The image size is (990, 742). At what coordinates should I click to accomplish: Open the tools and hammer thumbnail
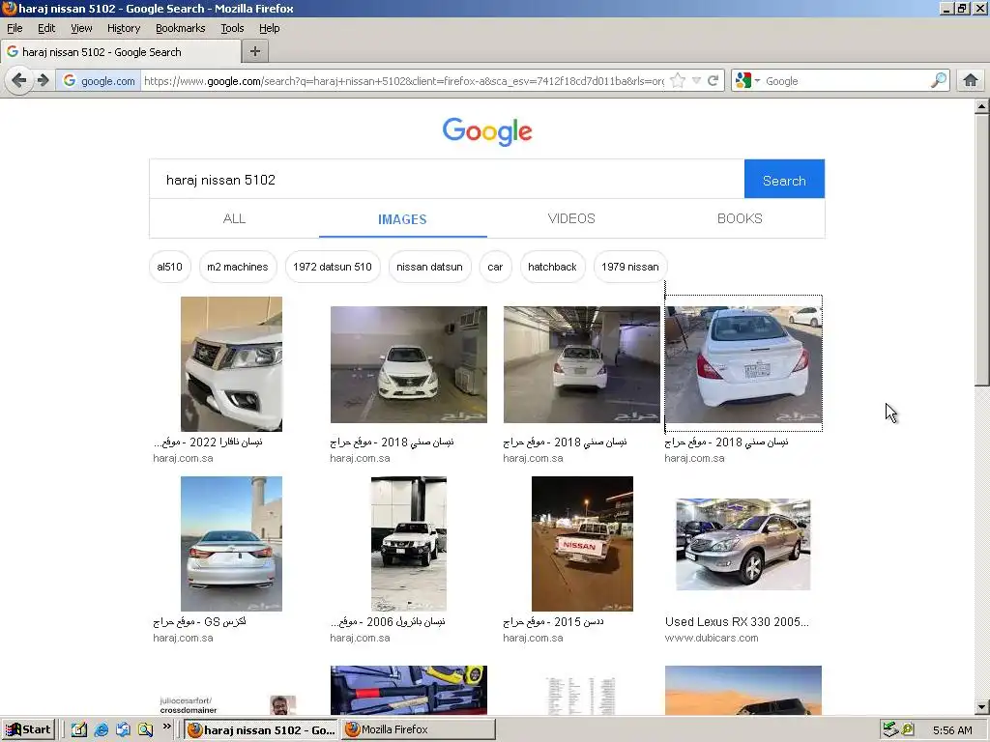tap(409, 690)
